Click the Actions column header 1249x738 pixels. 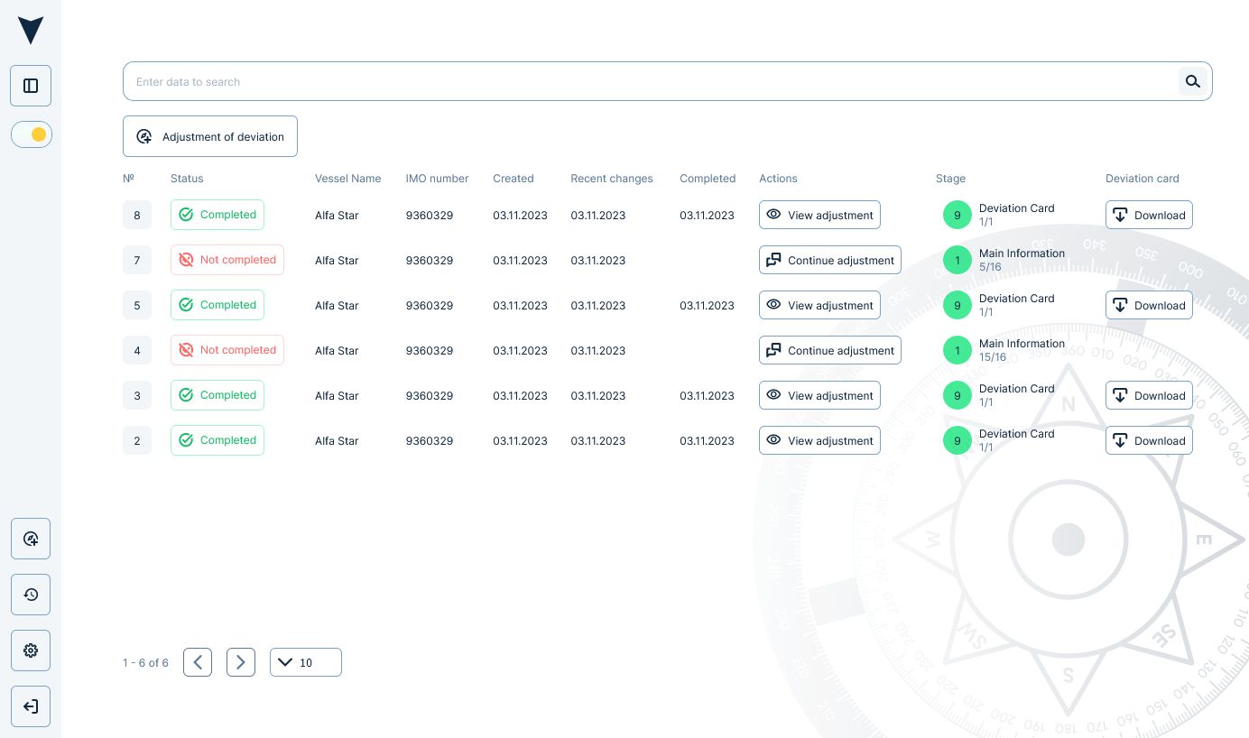pyautogui.click(x=778, y=179)
